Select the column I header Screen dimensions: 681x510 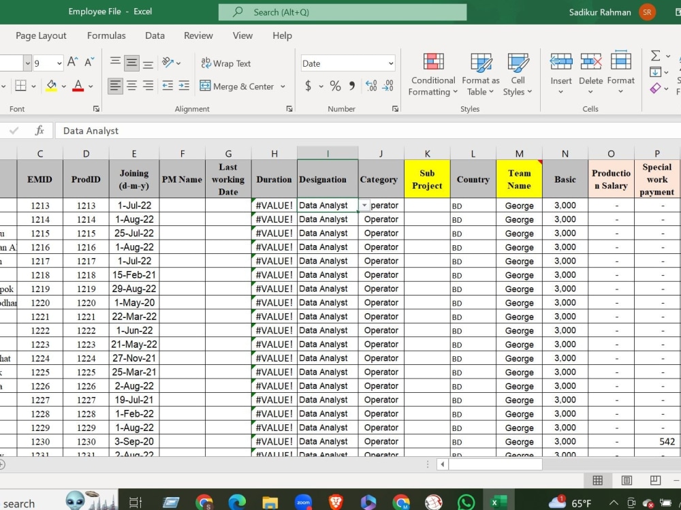pos(328,153)
